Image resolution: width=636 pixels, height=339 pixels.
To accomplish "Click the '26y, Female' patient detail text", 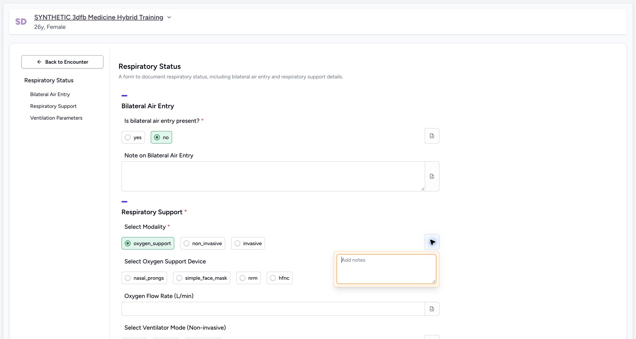I will [50, 27].
